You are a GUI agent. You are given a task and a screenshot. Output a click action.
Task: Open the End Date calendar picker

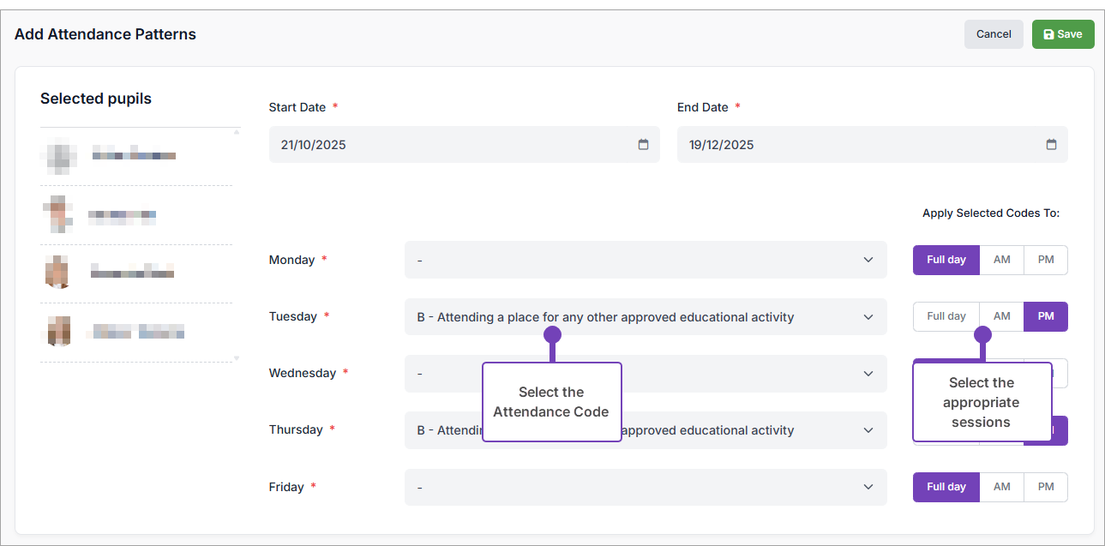coord(1051,145)
